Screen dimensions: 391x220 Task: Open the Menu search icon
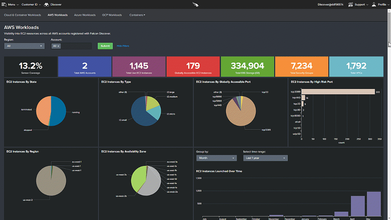click(x=4, y=5)
